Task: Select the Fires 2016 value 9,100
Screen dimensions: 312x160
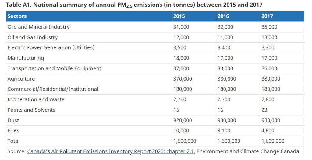Action: [224, 130]
